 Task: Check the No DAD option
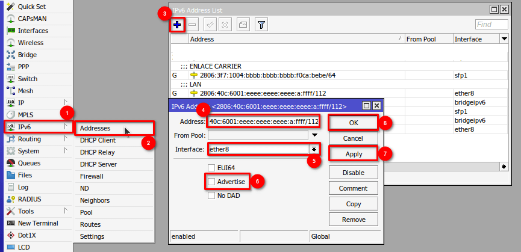click(x=211, y=195)
